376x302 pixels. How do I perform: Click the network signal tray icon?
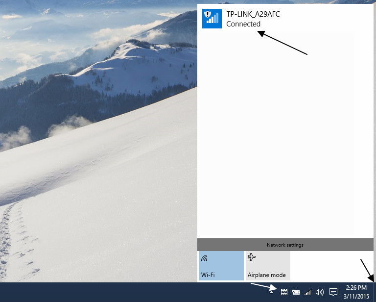pos(308,292)
